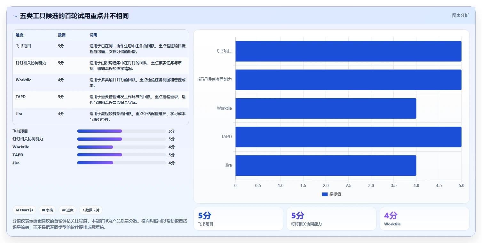Click the footnote paragraph starting 分值仅表示
Image resolution: width=482 pixels, height=243 pixels.
100,224
